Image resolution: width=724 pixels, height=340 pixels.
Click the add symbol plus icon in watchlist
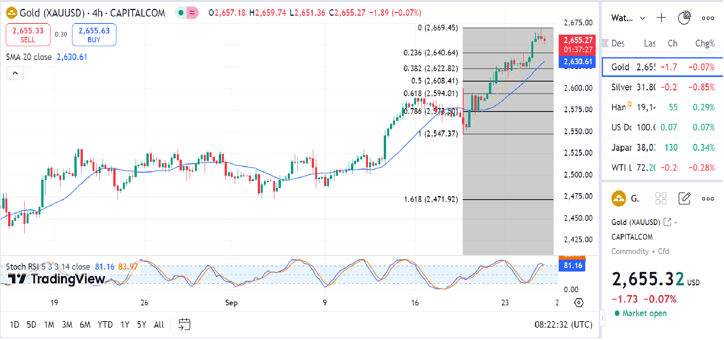tap(661, 18)
